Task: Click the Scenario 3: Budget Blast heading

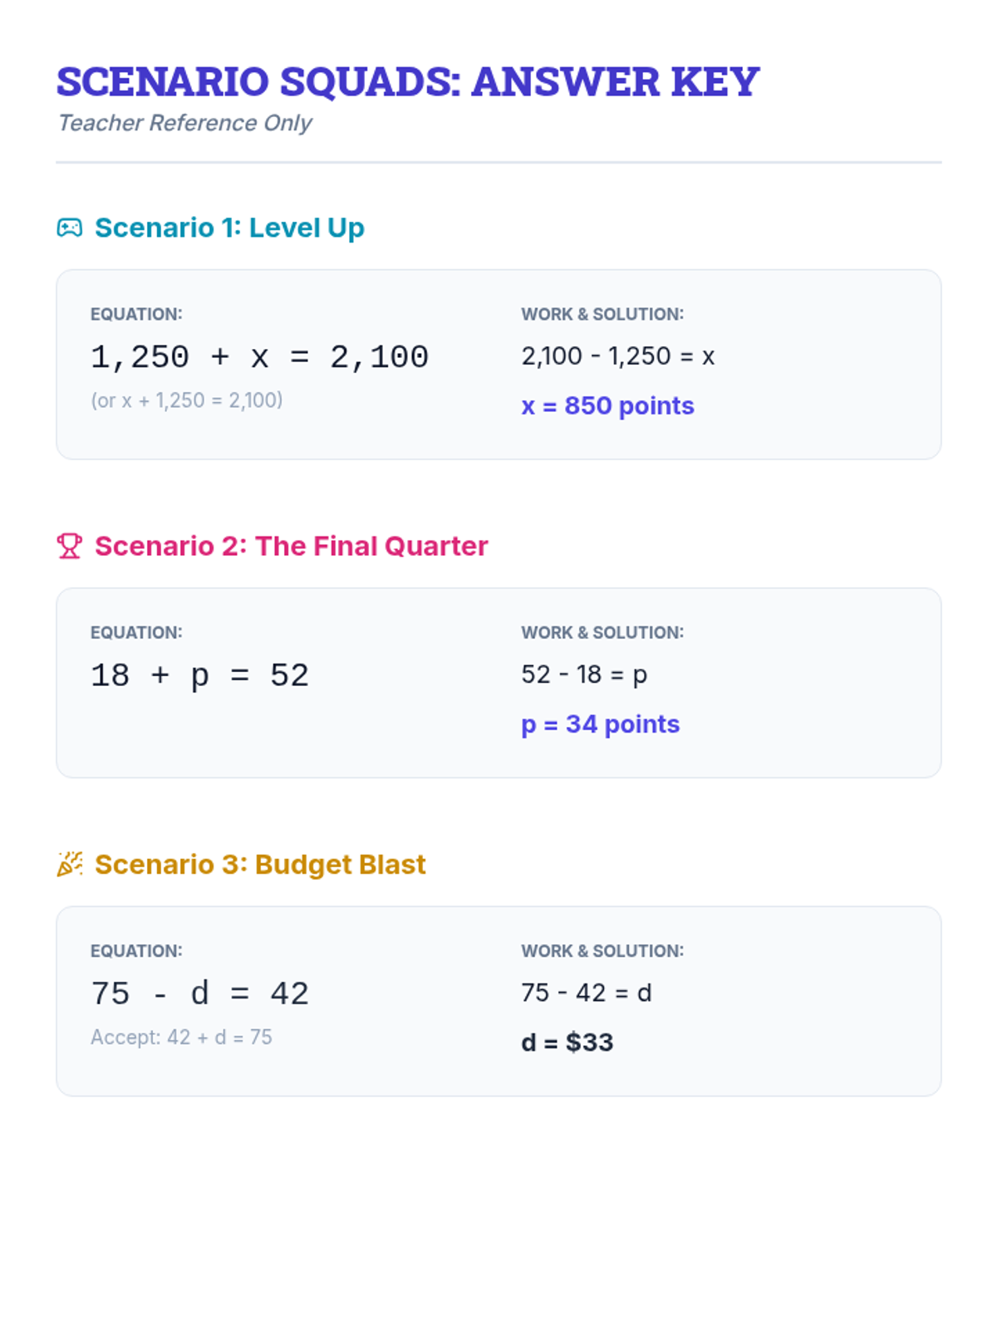Action: (260, 864)
